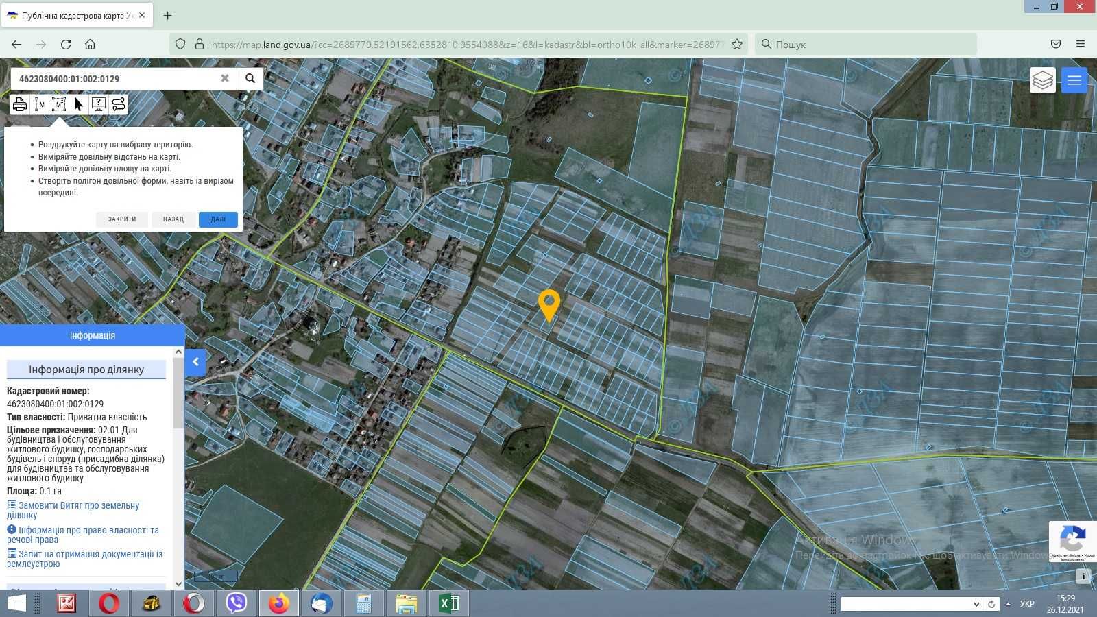
Task: Click the ДАЛІ button in the tour popup
Action: point(218,219)
